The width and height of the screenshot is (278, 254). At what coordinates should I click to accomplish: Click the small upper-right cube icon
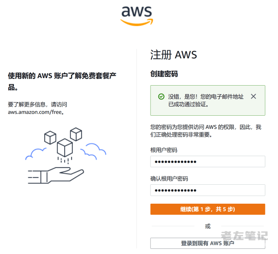click(x=76, y=134)
